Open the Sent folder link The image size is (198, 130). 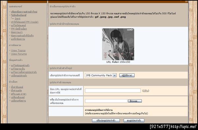pyautogui.click(x=17, y=19)
